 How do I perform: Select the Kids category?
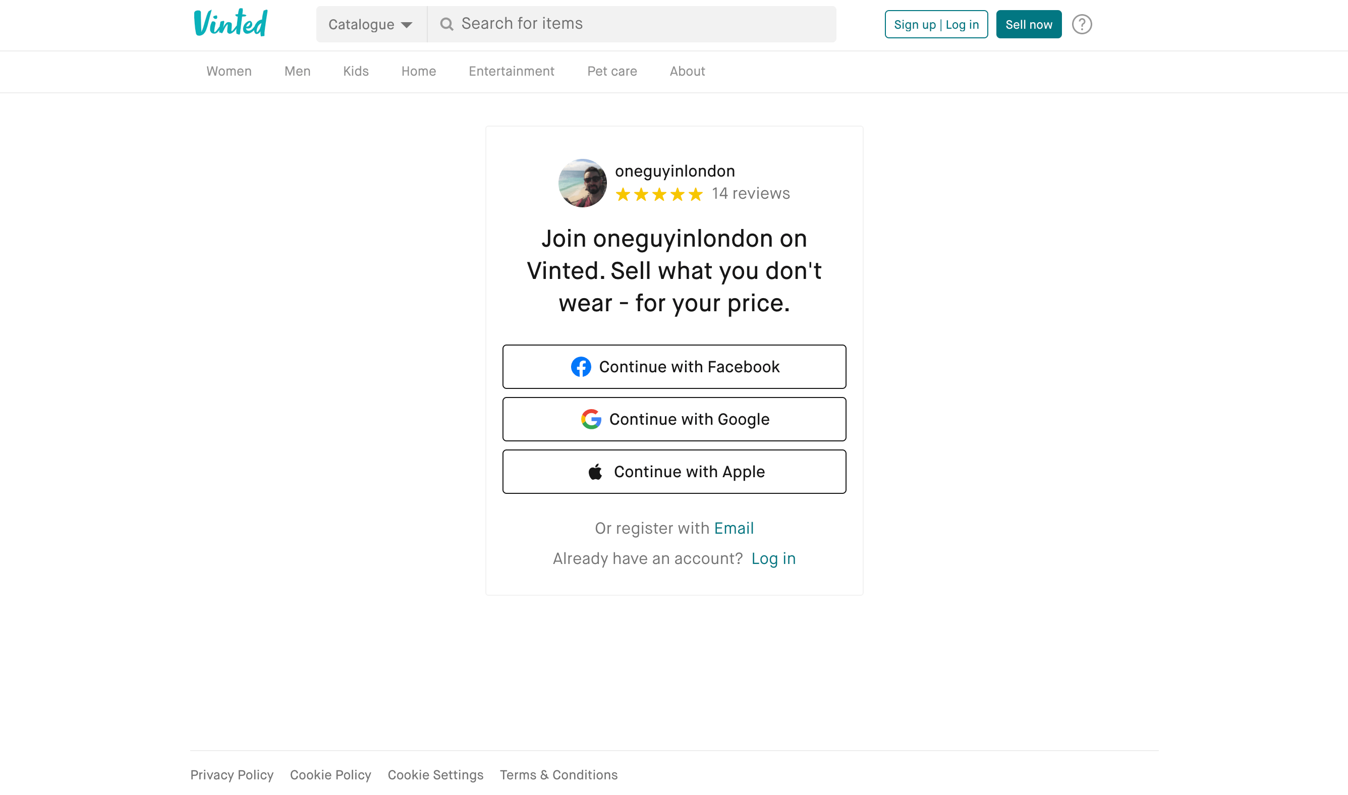(356, 71)
